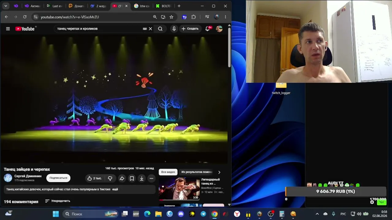Open the channel avatar of Сергей Двинянин

(8, 178)
